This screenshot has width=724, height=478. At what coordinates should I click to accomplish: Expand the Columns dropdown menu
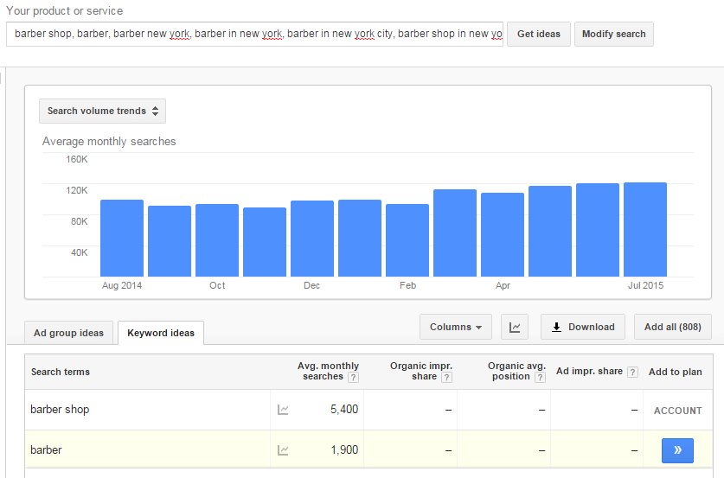(x=456, y=327)
